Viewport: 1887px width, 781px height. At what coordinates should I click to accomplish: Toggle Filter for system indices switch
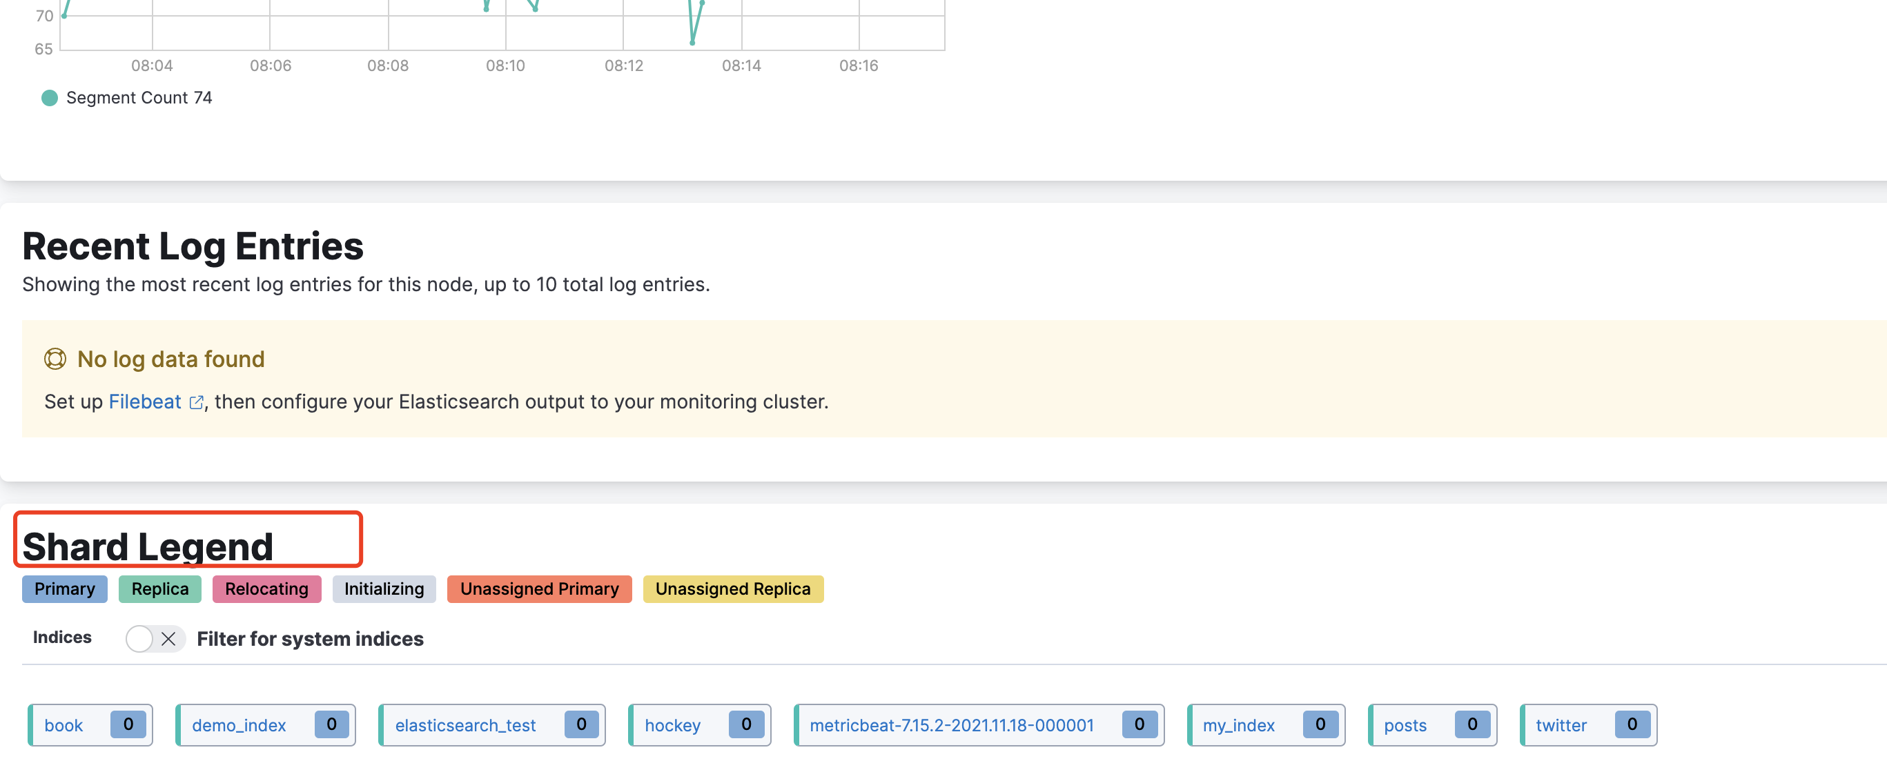pyautogui.click(x=154, y=638)
